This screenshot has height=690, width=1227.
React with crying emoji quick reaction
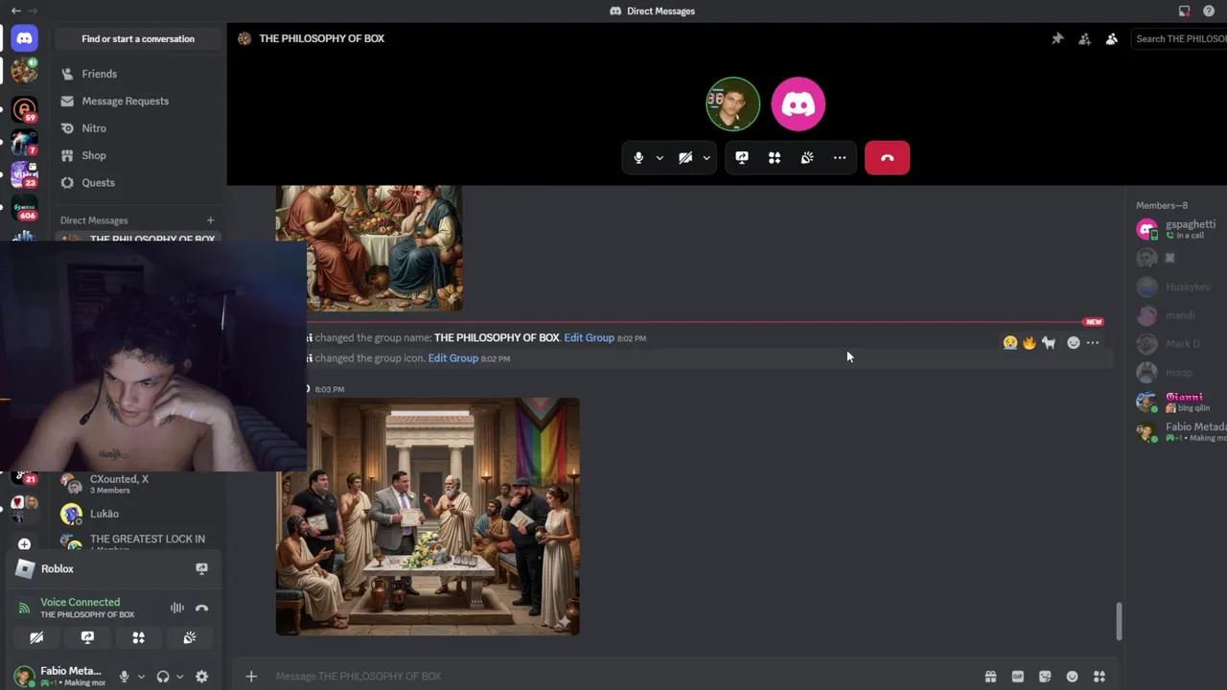pyautogui.click(x=1009, y=343)
